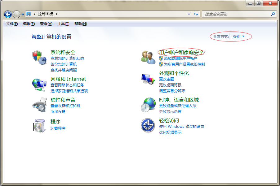
Task: Open the 查看(V) menu
Action: tap(46, 24)
